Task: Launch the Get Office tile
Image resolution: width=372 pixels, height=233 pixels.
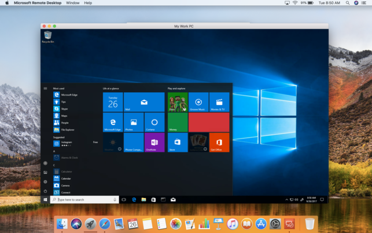Action: pos(219,142)
